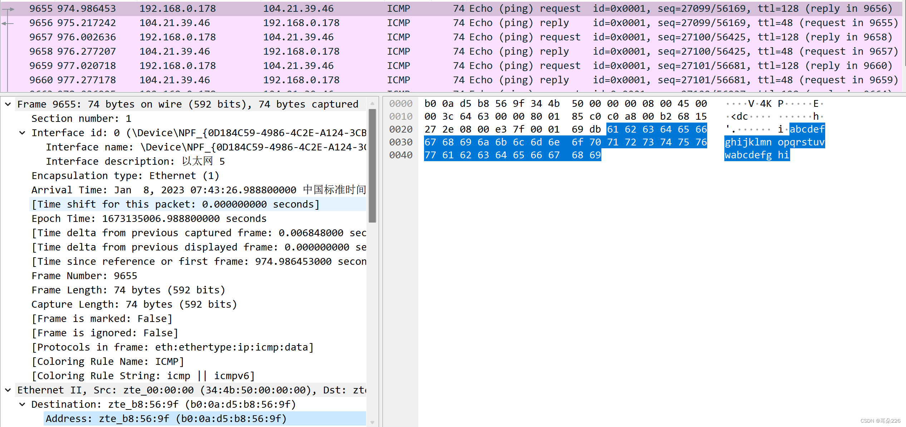Scroll the packet list pane down
Viewport: 906px width, 427px height.
[x=903, y=91]
